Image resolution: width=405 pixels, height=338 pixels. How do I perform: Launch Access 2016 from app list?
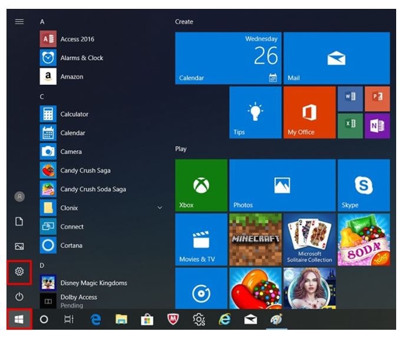(x=102, y=39)
